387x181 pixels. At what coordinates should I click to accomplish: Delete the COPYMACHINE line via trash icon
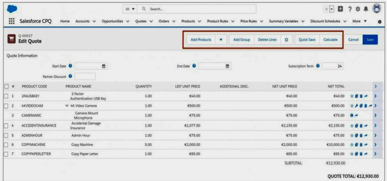[x=361, y=145]
